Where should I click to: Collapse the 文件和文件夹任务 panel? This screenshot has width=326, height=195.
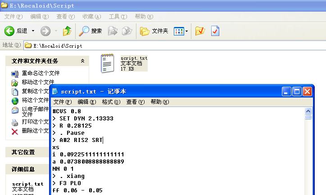click(82, 61)
